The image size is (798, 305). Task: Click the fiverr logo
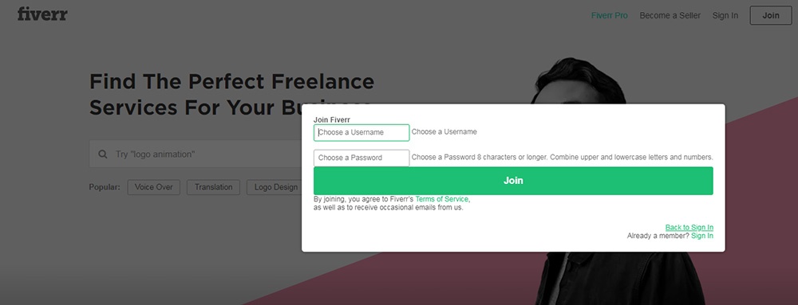[x=42, y=14]
